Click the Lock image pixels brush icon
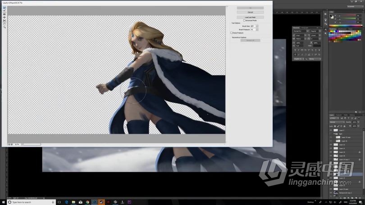 click(x=338, y=126)
